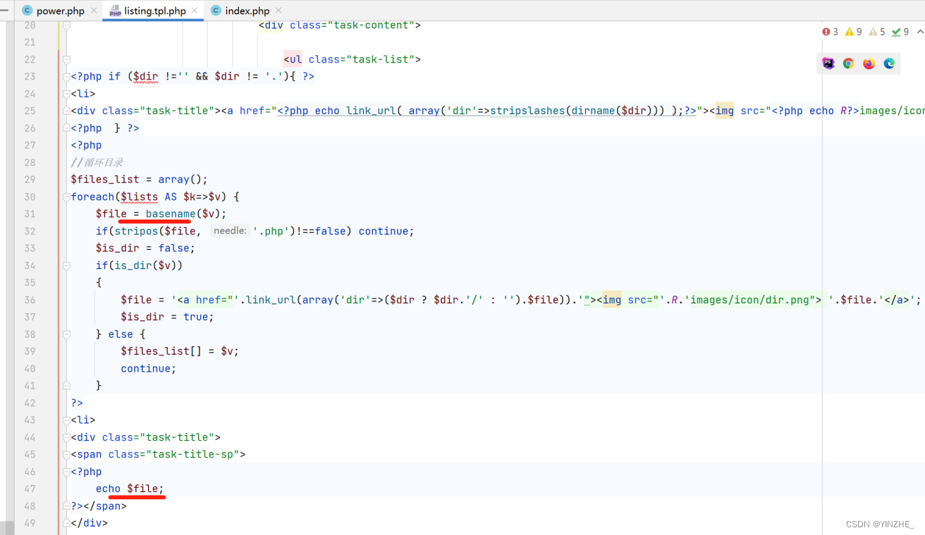
Task: Click the green typo checkmark showing 9
Action: pyautogui.click(x=900, y=32)
